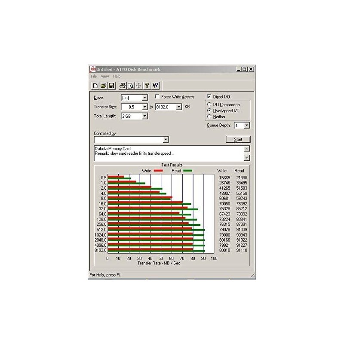
Task: Click the Print toolbar icon
Action: 123,85
